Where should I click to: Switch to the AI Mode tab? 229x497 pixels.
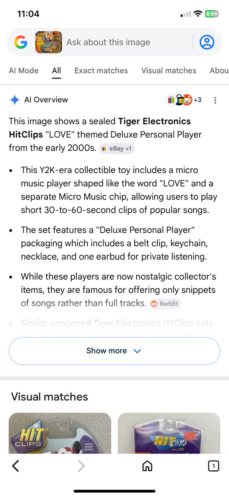click(24, 71)
